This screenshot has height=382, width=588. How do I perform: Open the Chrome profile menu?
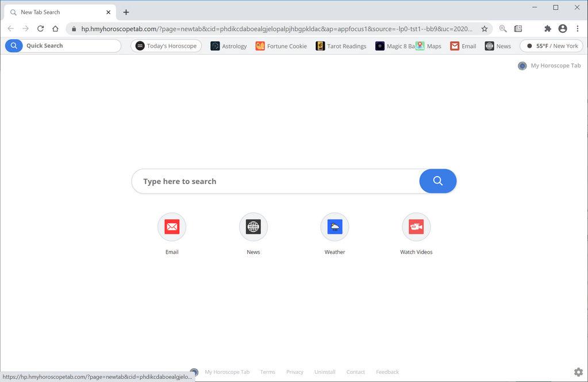pos(562,28)
